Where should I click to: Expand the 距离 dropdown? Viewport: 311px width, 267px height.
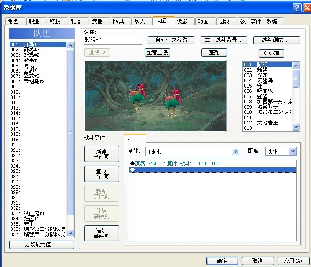293,151
